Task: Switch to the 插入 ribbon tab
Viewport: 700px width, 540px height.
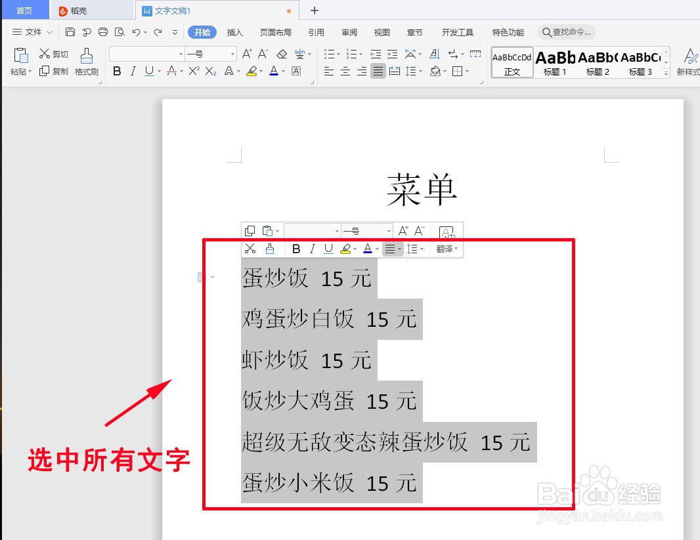Action: (x=235, y=31)
